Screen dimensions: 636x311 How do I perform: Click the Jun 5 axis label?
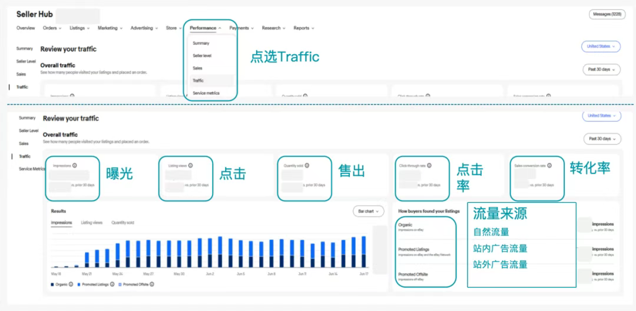click(x=240, y=274)
